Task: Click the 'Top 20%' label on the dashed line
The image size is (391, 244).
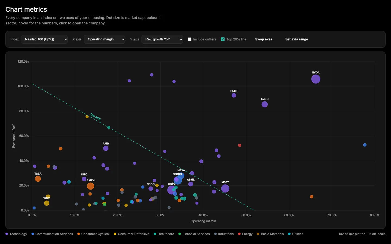Action: [96, 117]
